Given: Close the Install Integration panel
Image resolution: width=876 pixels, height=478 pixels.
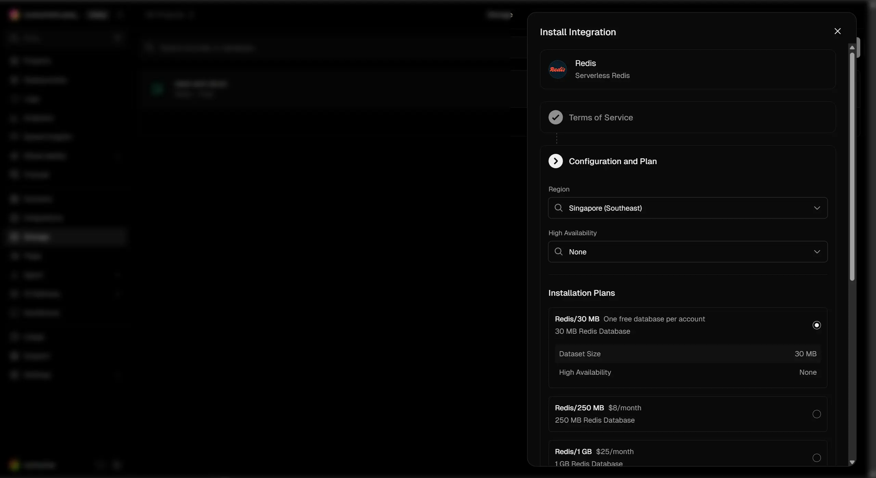Looking at the screenshot, I should coord(837,31).
